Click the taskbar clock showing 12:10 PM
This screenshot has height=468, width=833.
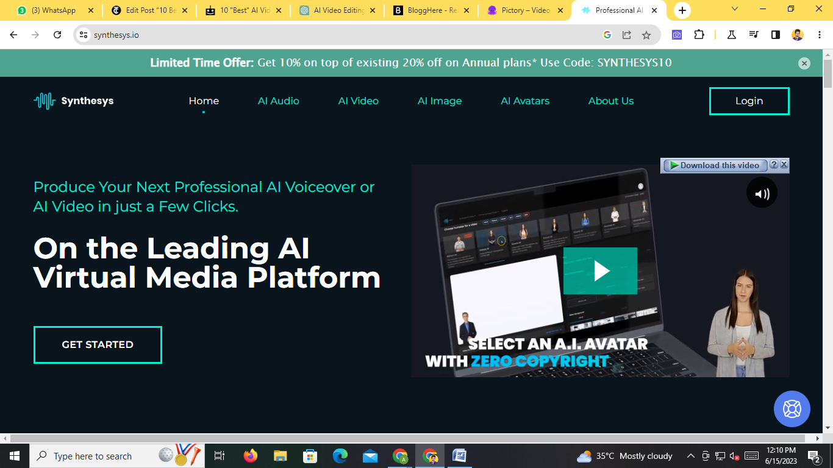click(781, 456)
